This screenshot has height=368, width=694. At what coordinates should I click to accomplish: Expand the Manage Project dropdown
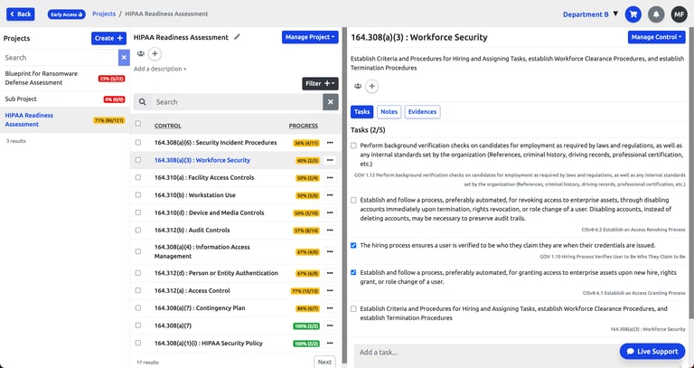click(310, 37)
